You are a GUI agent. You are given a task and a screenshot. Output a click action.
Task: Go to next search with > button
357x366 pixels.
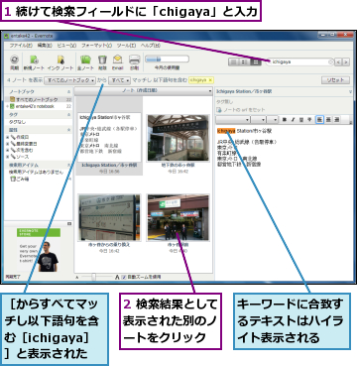pyautogui.click(x=346, y=61)
